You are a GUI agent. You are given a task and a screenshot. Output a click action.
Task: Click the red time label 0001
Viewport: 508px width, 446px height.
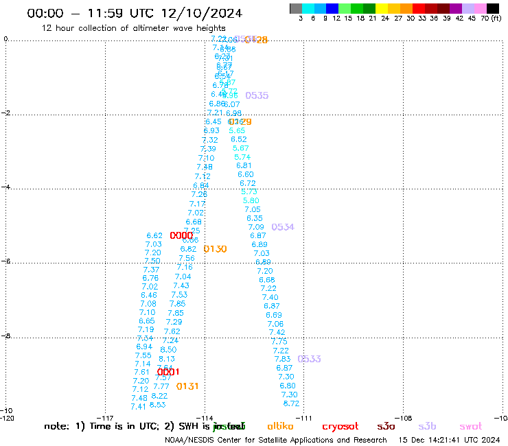[168, 372]
